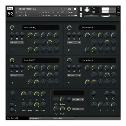Click the LPR filter knob

click(43, 105)
